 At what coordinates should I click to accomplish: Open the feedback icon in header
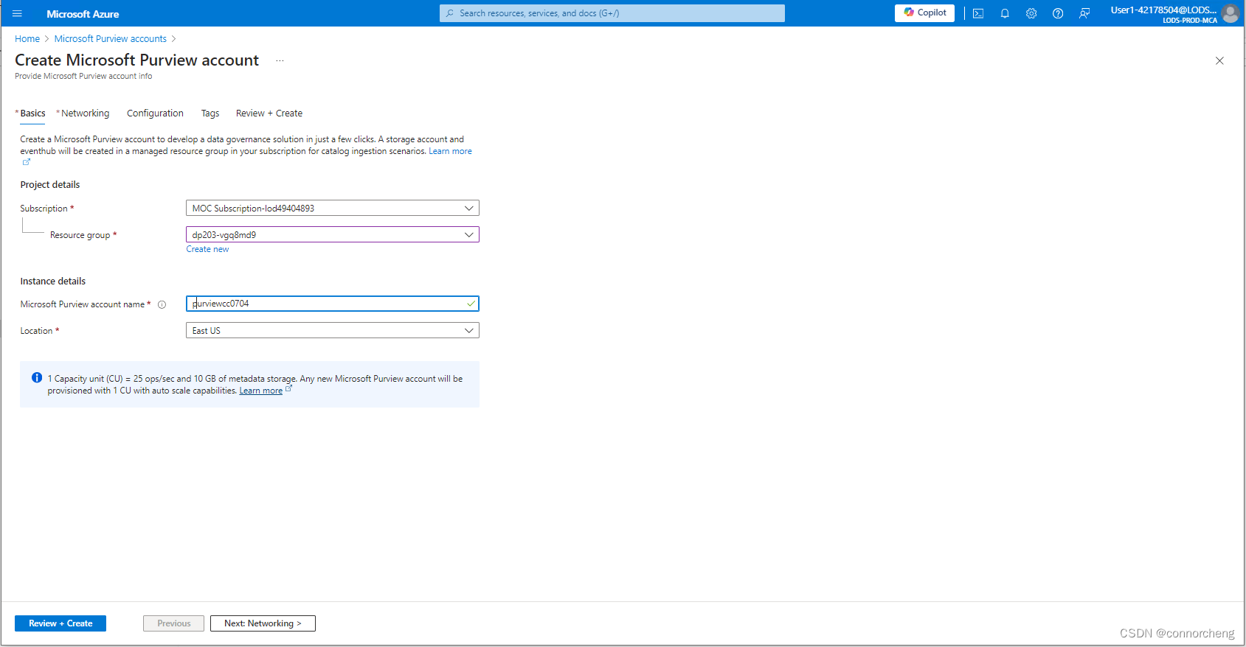point(1084,13)
